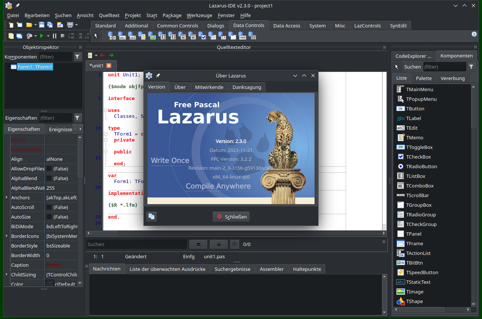Switch to the Mitwirkende tab
The image size is (482, 319).
pyautogui.click(x=209, y=87)
